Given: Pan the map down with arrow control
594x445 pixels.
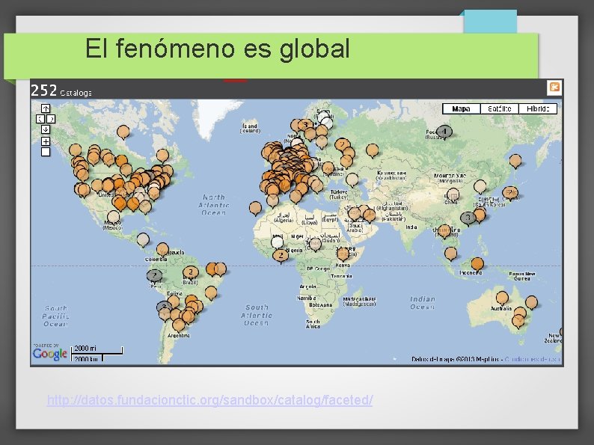Looking at the screenshot, I should click(x=46, y=129).
